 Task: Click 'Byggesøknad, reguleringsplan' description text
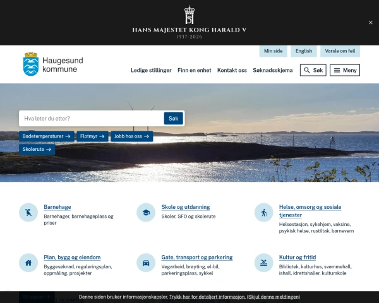(x=78, y=270)
